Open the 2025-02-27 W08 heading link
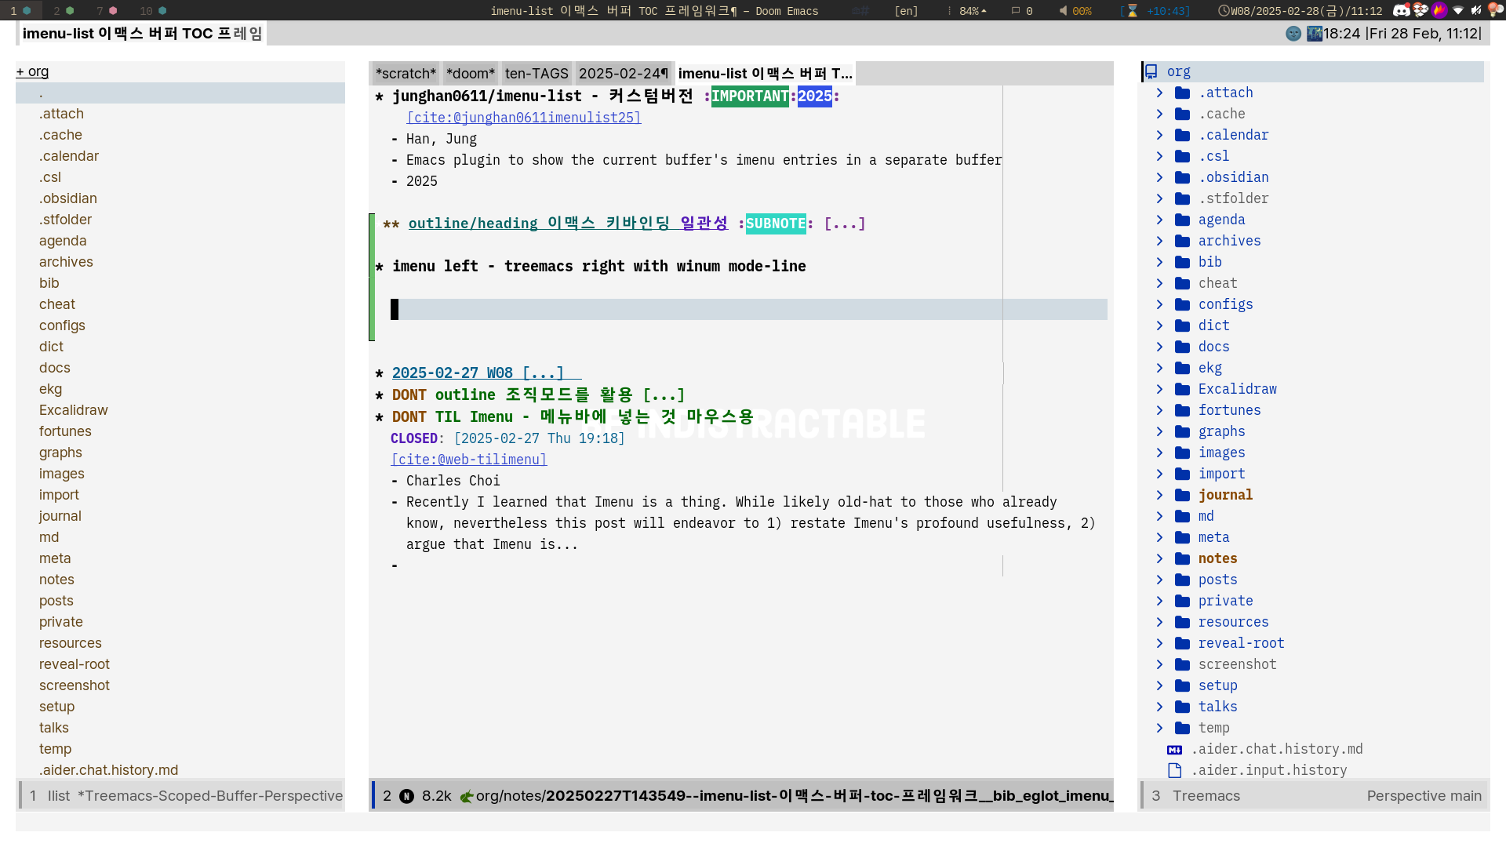 478,373
